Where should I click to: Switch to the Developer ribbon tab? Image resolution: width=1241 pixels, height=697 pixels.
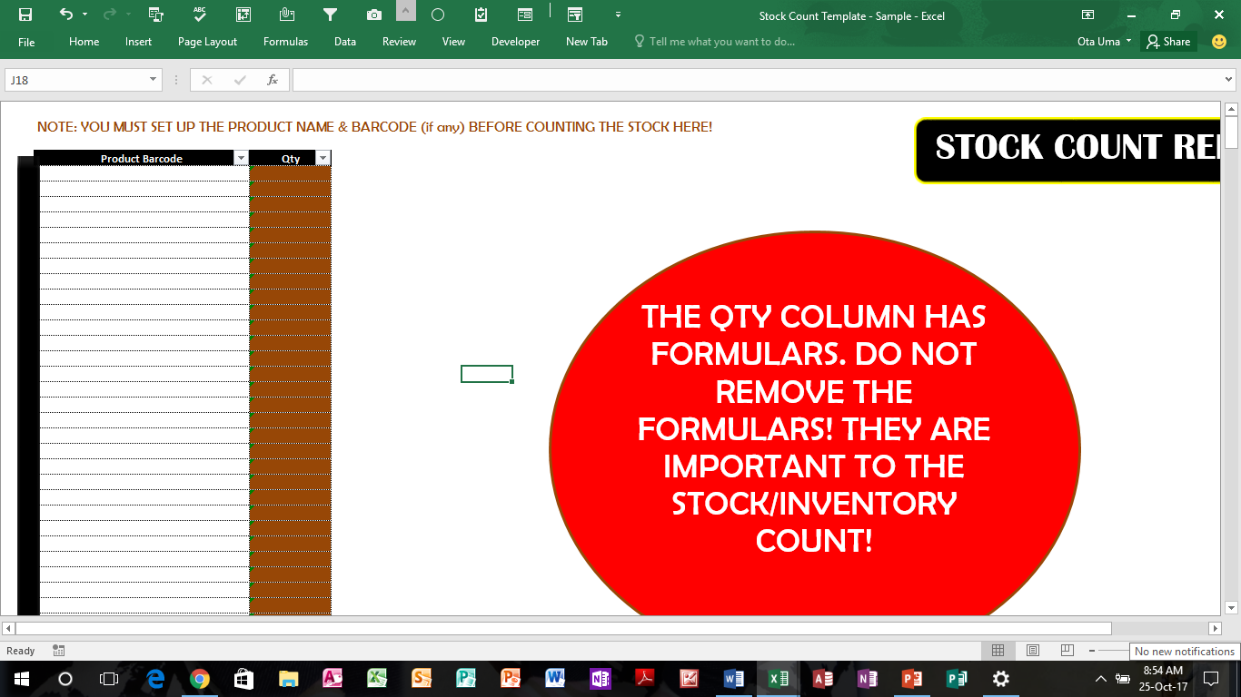pyautogui.click(x=515, y=41)
